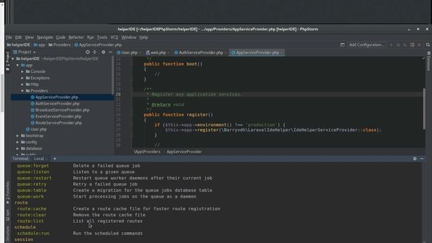Expand the config folder arrow
Image resolution: width=432 pixels, height=243 pixels.
tap(18, 142)
